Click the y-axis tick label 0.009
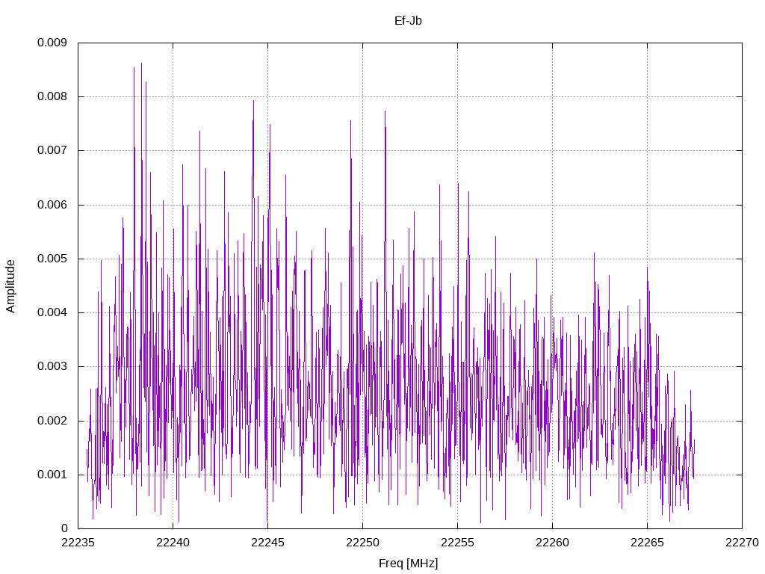This screenshot has width=765, height=574. (52, 43)
